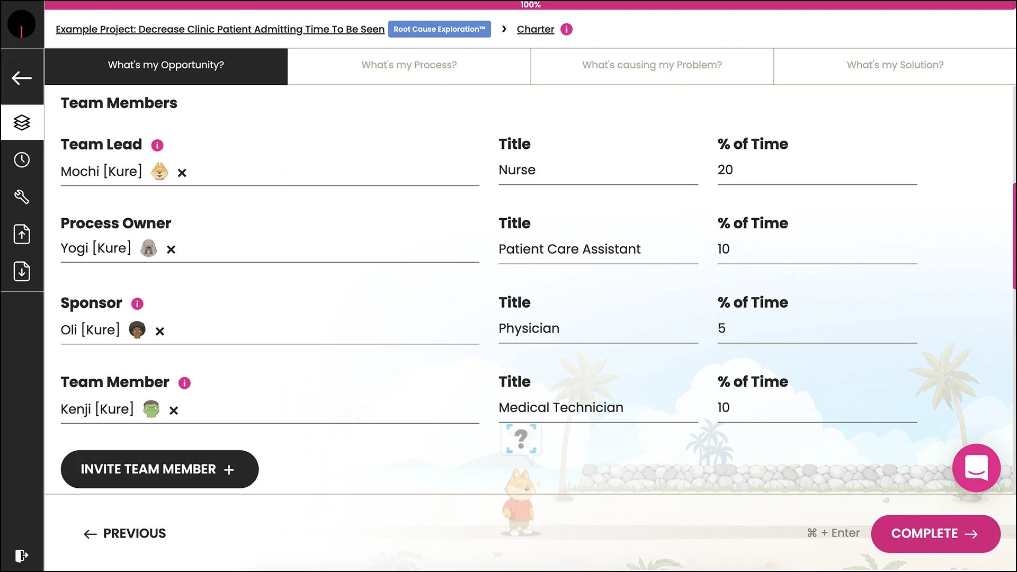Click the logout icon in the sidebar

[x=22, y=556]
